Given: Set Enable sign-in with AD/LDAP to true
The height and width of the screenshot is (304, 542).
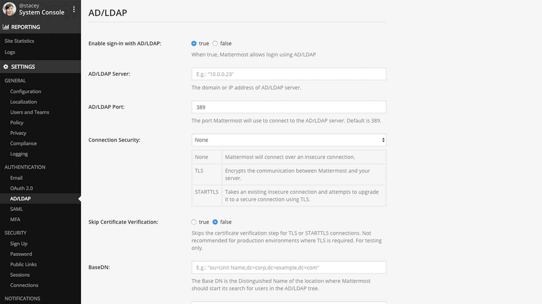Looking at the screenshot, I should (x=194, y=43).
